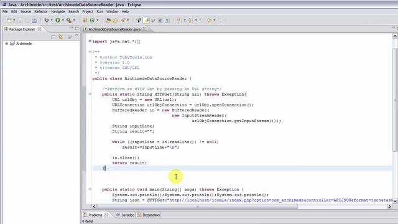Click the Last Edit Location icon

pos(201,21)
